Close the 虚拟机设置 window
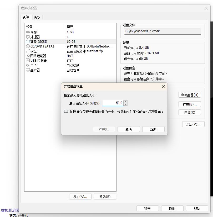Image resolution: width=213 pixels, height=217 pixels. 206,8
